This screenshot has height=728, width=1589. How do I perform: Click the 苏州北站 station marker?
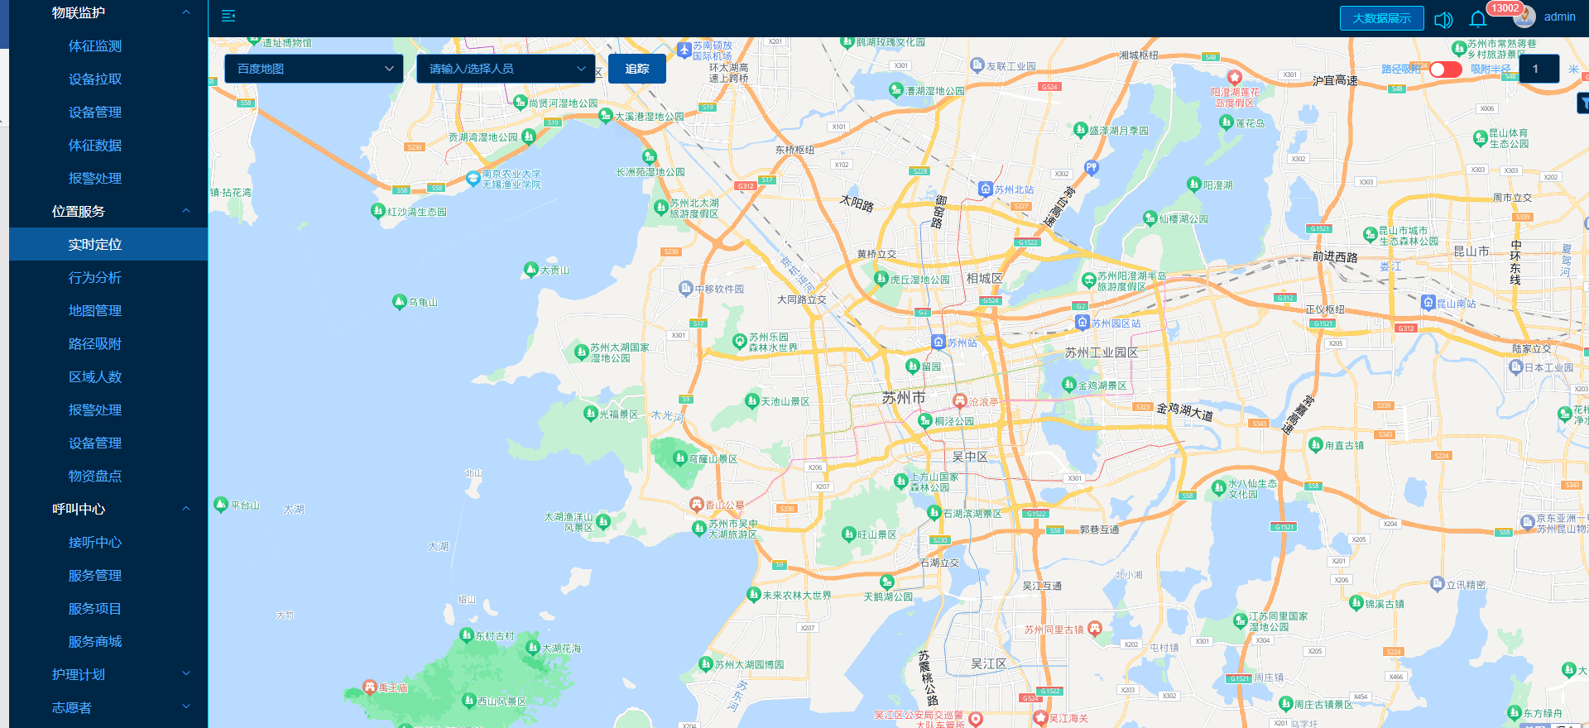(x=985, y=189)
